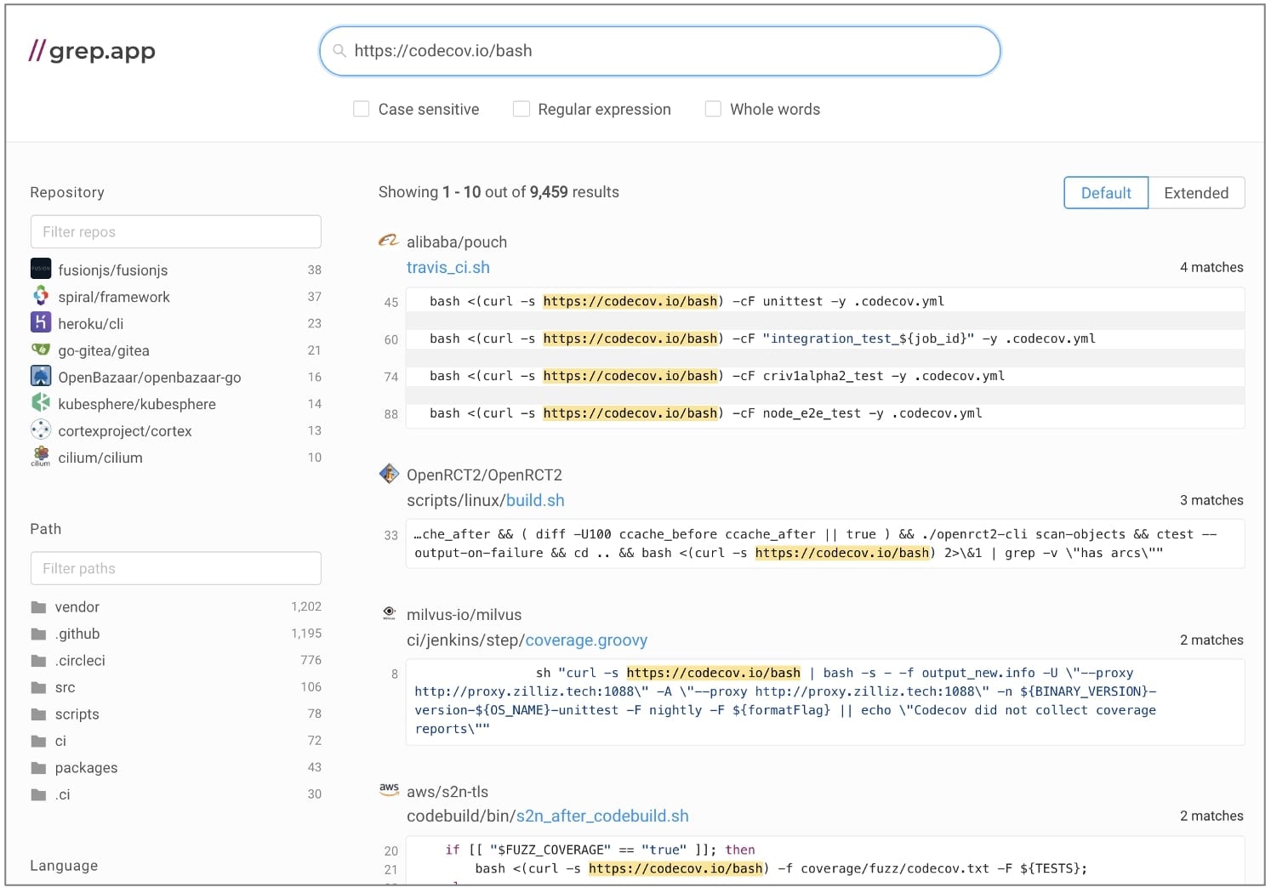Enable the Whole words option

[x=713, y=109]
